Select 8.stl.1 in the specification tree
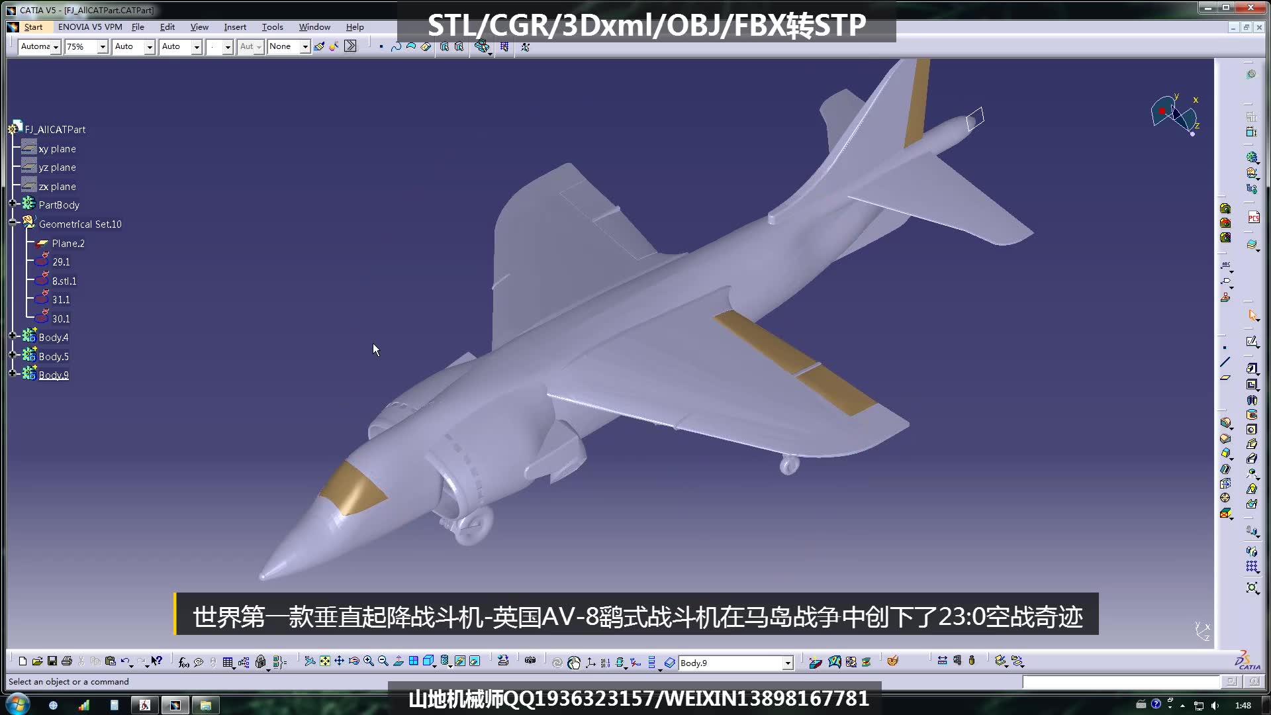1271x715 pixels. click(64, 281)
